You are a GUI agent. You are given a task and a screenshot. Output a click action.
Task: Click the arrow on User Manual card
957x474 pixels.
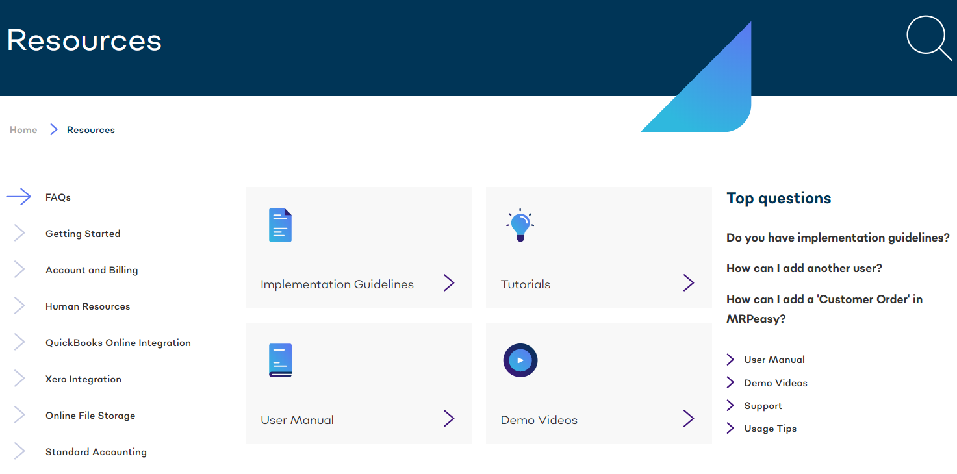[449, 419]
